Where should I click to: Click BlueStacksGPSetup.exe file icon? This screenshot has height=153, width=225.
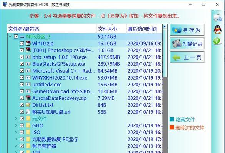[x=28, y=64]
